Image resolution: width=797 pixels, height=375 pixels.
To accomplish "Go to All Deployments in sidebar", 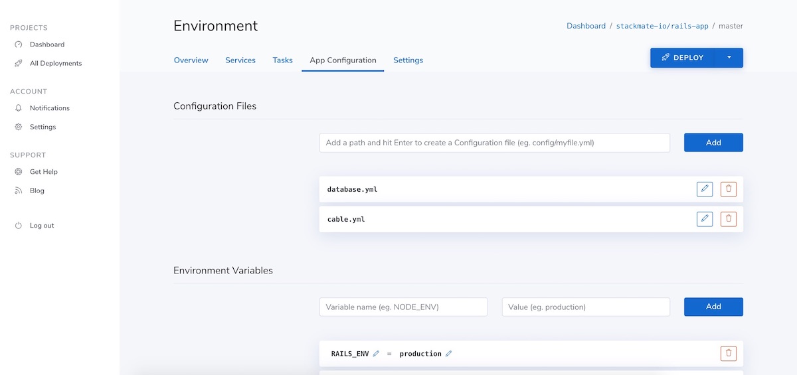I will (x=56, y=63).
